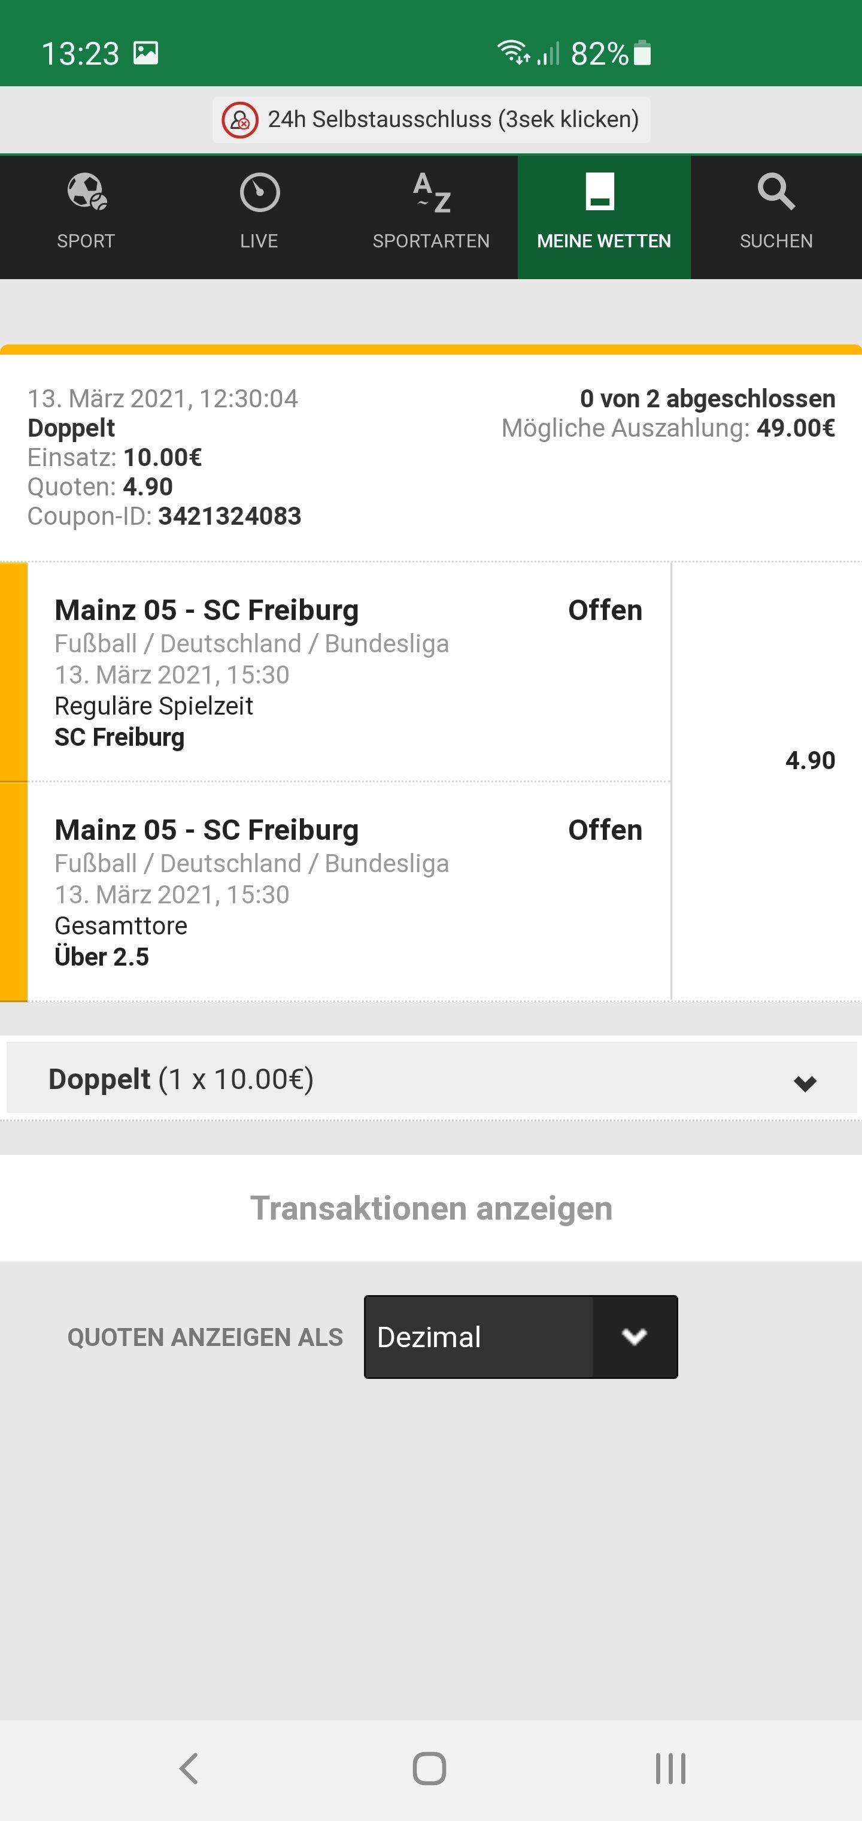
Task: Open the Gesamttore Über 2.5 bet entry
Action: 349,891
